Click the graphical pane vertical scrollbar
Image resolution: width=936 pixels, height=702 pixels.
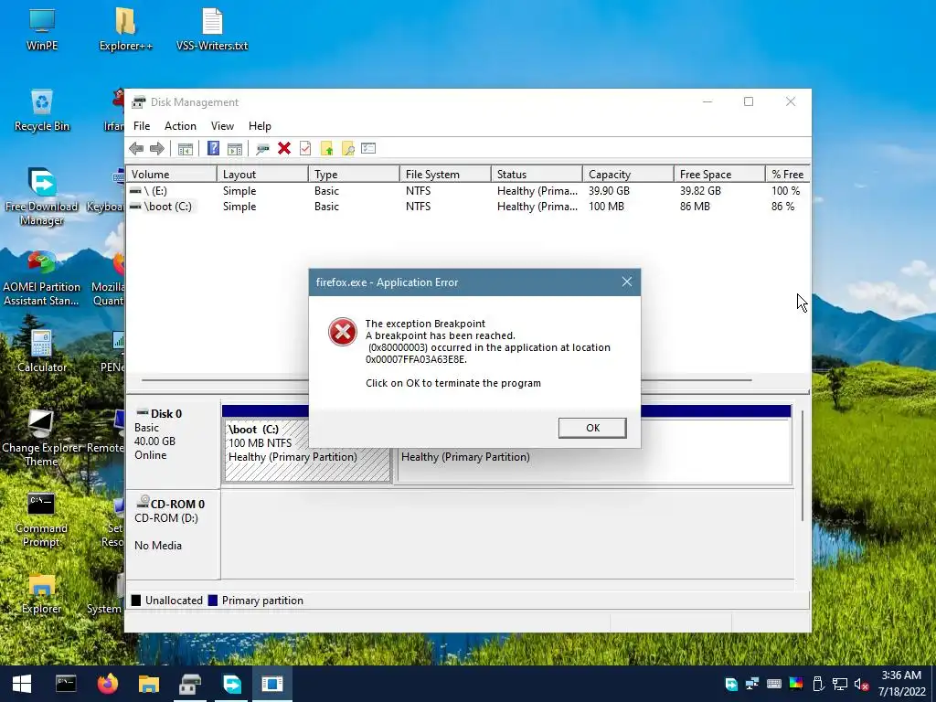click(803, 465)
